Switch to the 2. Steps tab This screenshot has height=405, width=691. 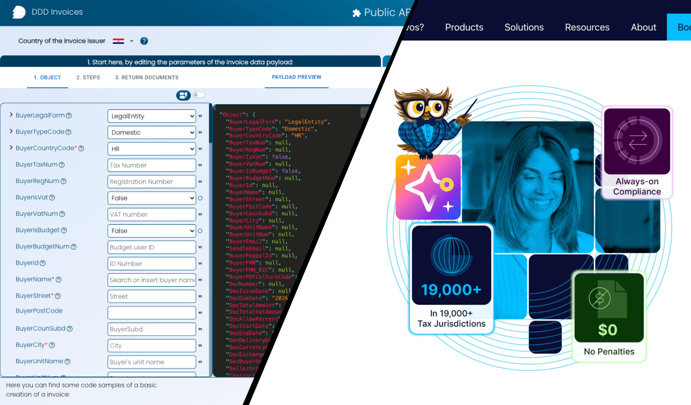point(88,78)
